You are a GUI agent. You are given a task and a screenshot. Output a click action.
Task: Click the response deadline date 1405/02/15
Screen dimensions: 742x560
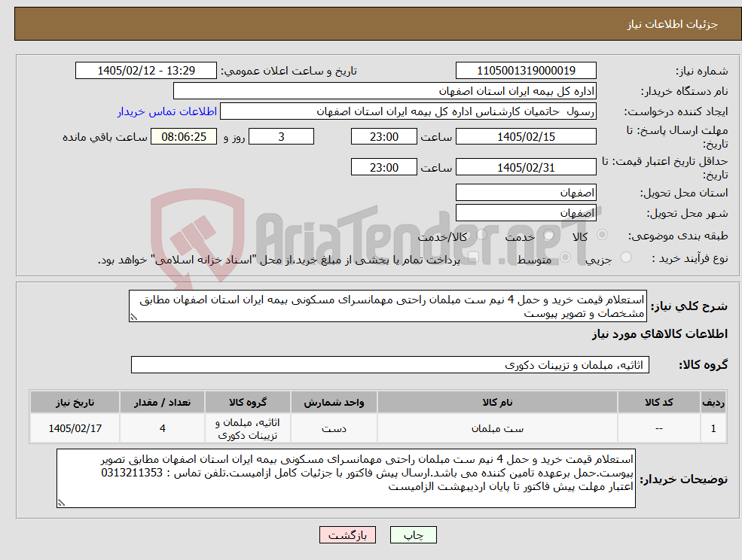tap(526, 137)
